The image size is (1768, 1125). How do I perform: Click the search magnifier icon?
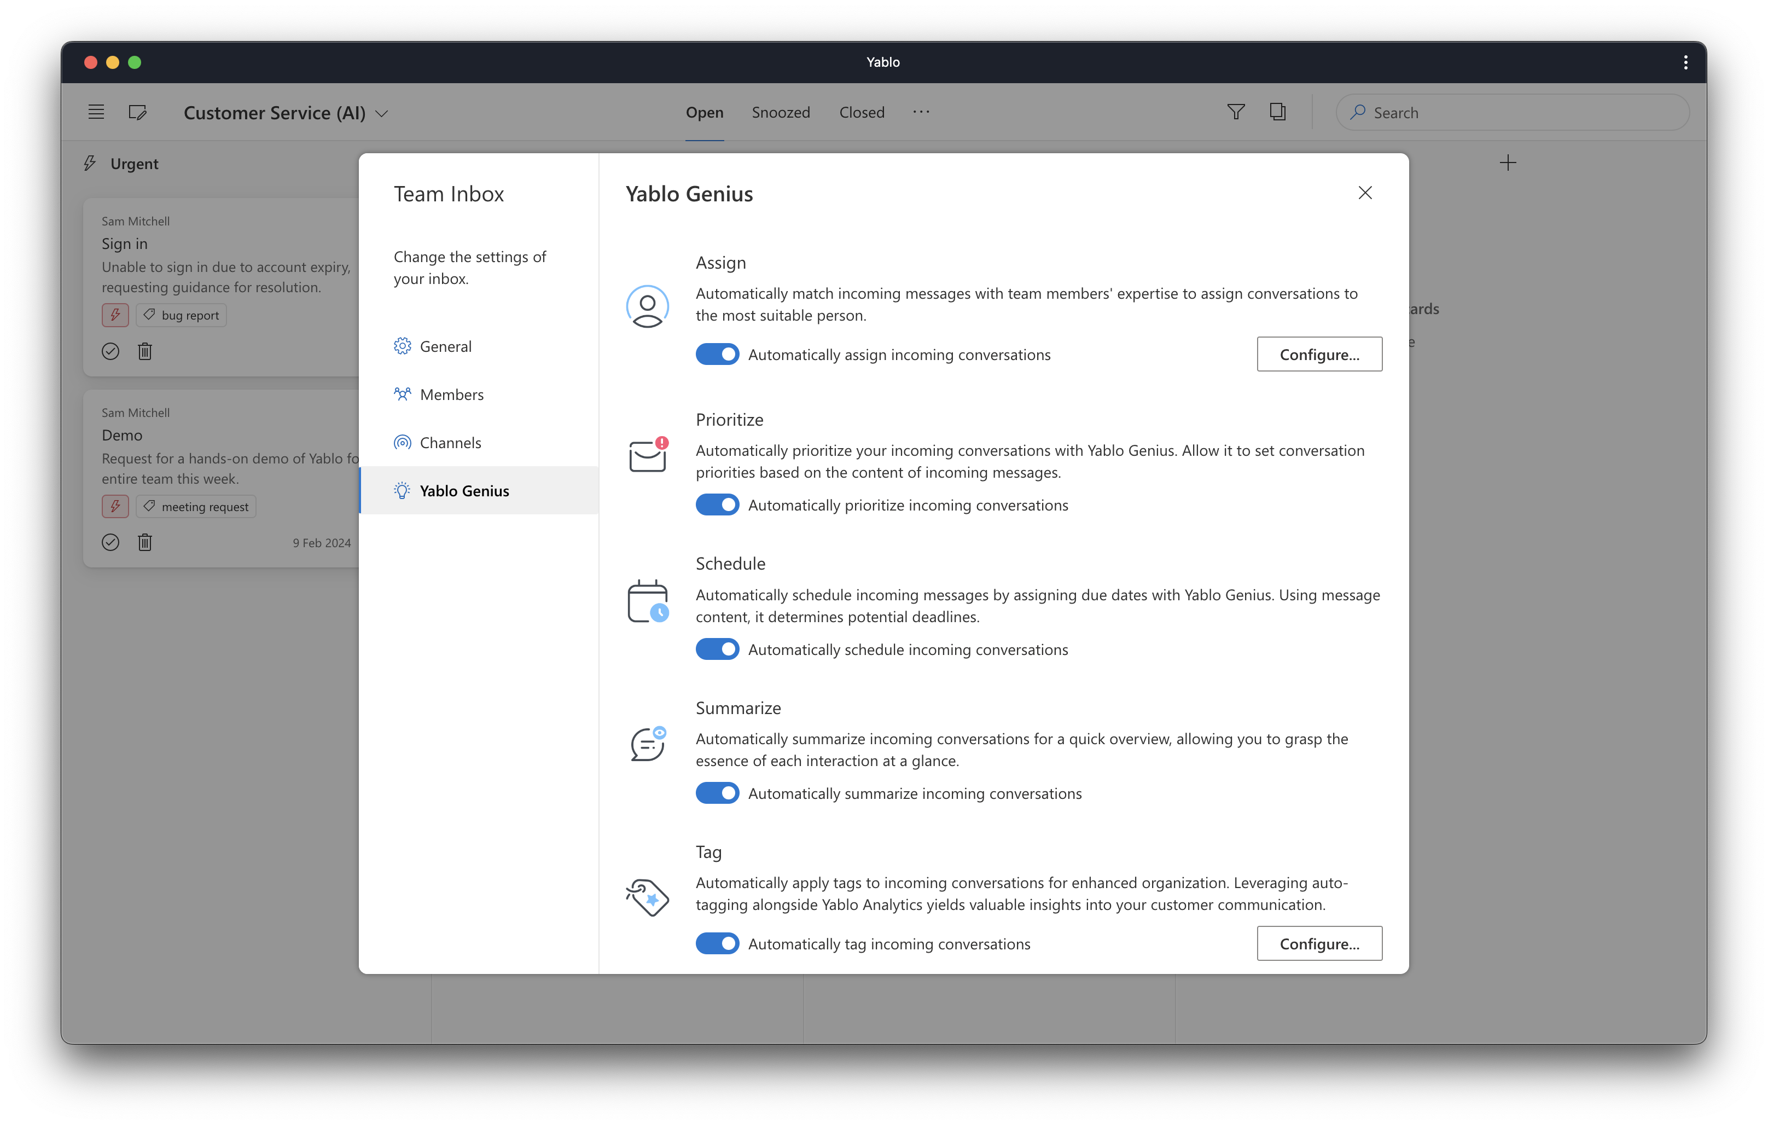(1358, 112)
